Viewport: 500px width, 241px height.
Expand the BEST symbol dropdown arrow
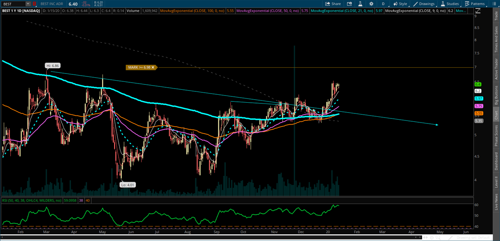click(28, 4)
